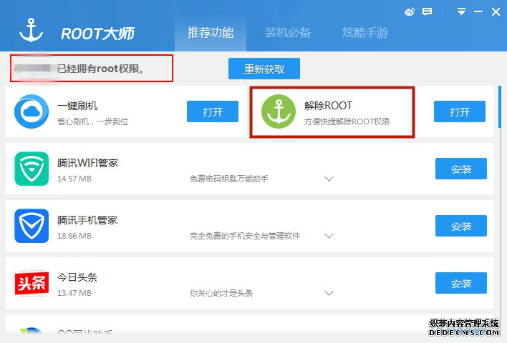Open the title bar dropdown menu arrow
Screen dimensions: 507x343
click(461, 12)
